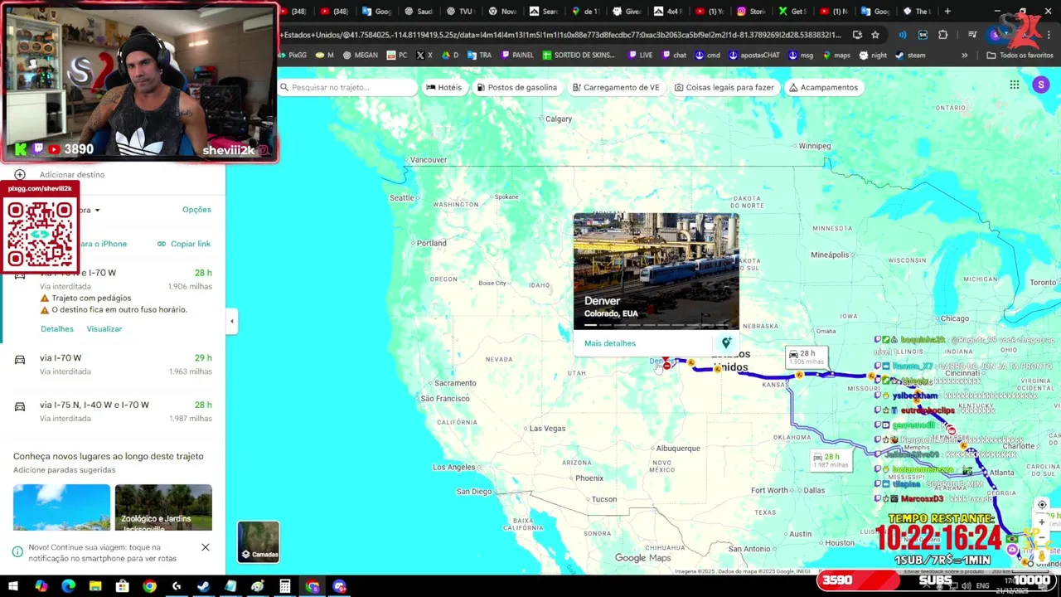Screen dimensions: 1061x597
Task: Open Calculator from the taskbar
Action: pos(284,586)
